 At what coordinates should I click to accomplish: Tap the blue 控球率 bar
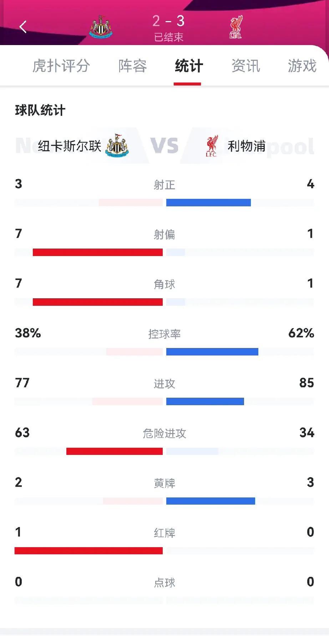[x=212, y=352]
